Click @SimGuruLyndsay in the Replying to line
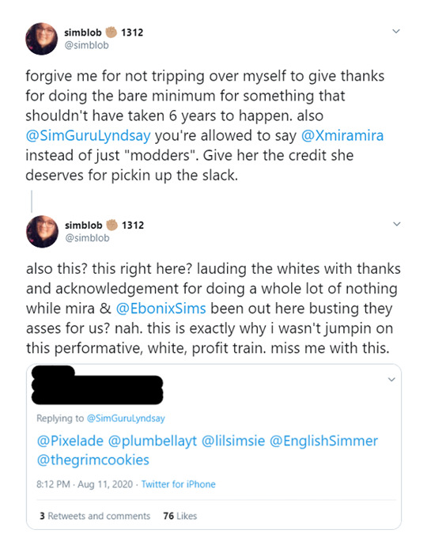Viewport: 427px width, 549px height. (x=126, y=418)
